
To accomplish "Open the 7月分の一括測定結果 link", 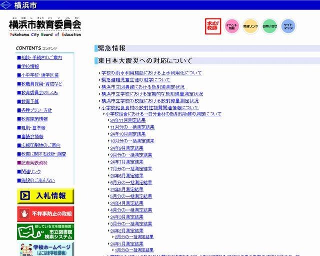I will (131, 169).
